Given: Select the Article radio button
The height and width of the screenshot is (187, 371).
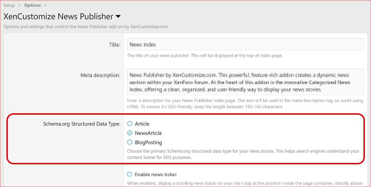Looking at the screenshot, I should pyautogui.click(x=130, y=124).
